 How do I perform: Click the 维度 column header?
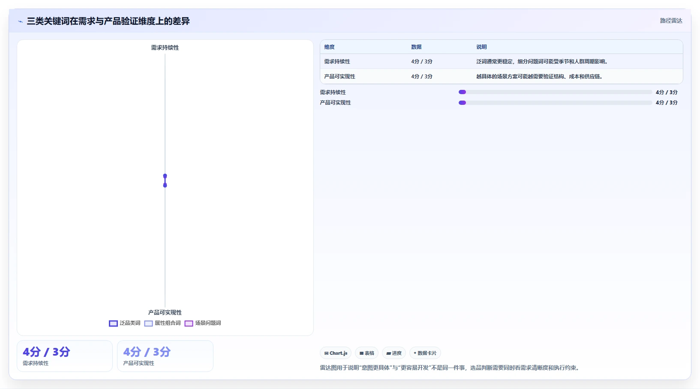tap(329, 47)
